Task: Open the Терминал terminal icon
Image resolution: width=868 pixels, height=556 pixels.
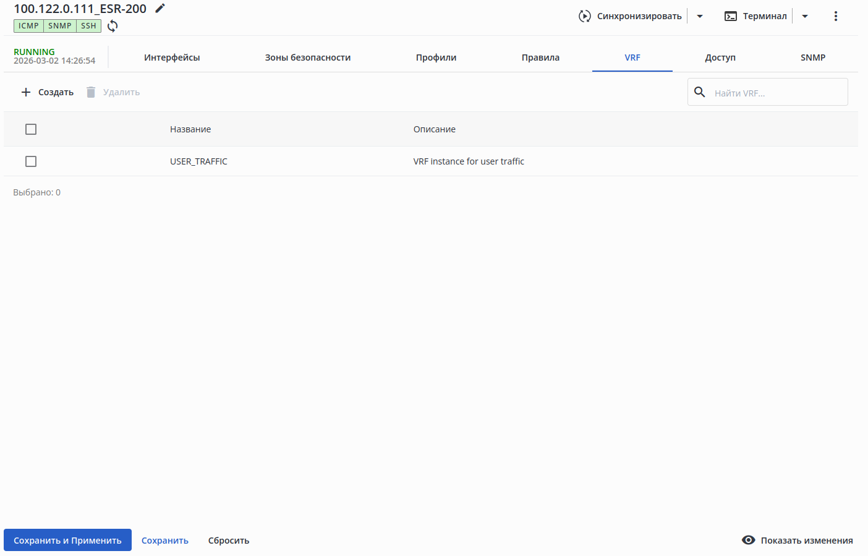Action: pos(731,16)
